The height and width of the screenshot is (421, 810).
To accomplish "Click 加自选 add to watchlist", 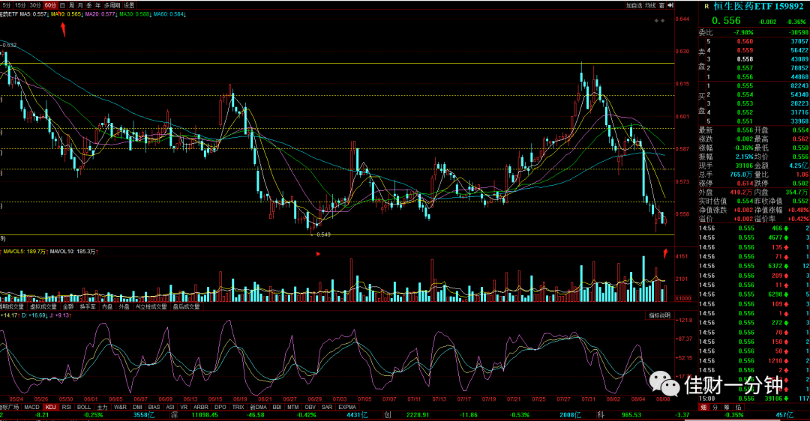I will point(634,5).
